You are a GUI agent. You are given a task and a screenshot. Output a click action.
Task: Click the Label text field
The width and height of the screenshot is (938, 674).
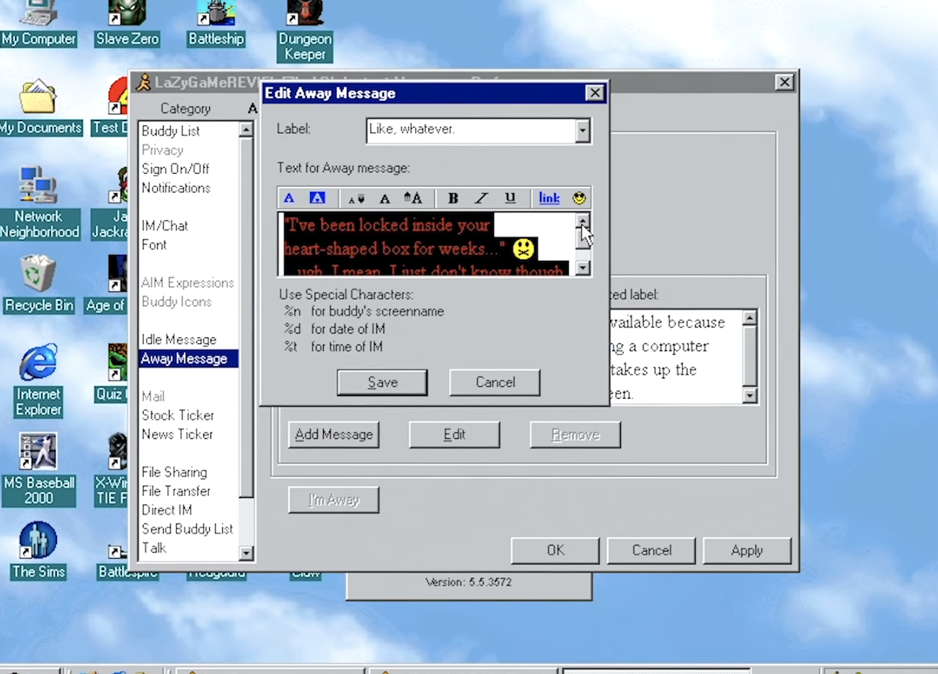click(471, 130)
